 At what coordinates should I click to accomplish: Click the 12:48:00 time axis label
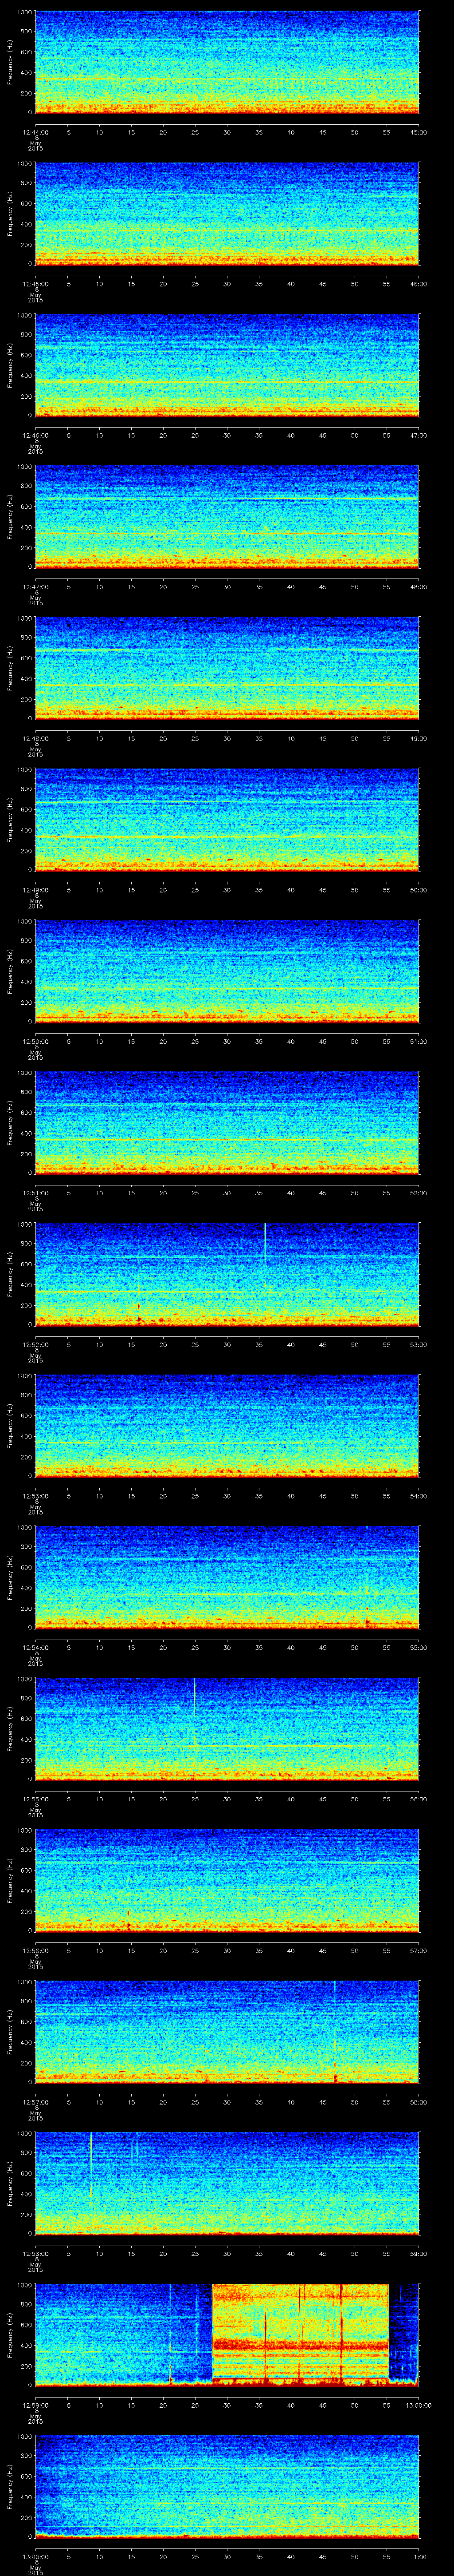point(35,738)
